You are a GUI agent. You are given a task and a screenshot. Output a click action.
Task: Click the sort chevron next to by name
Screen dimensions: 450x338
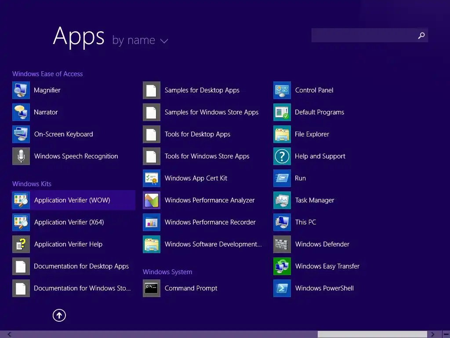(164, 41)
